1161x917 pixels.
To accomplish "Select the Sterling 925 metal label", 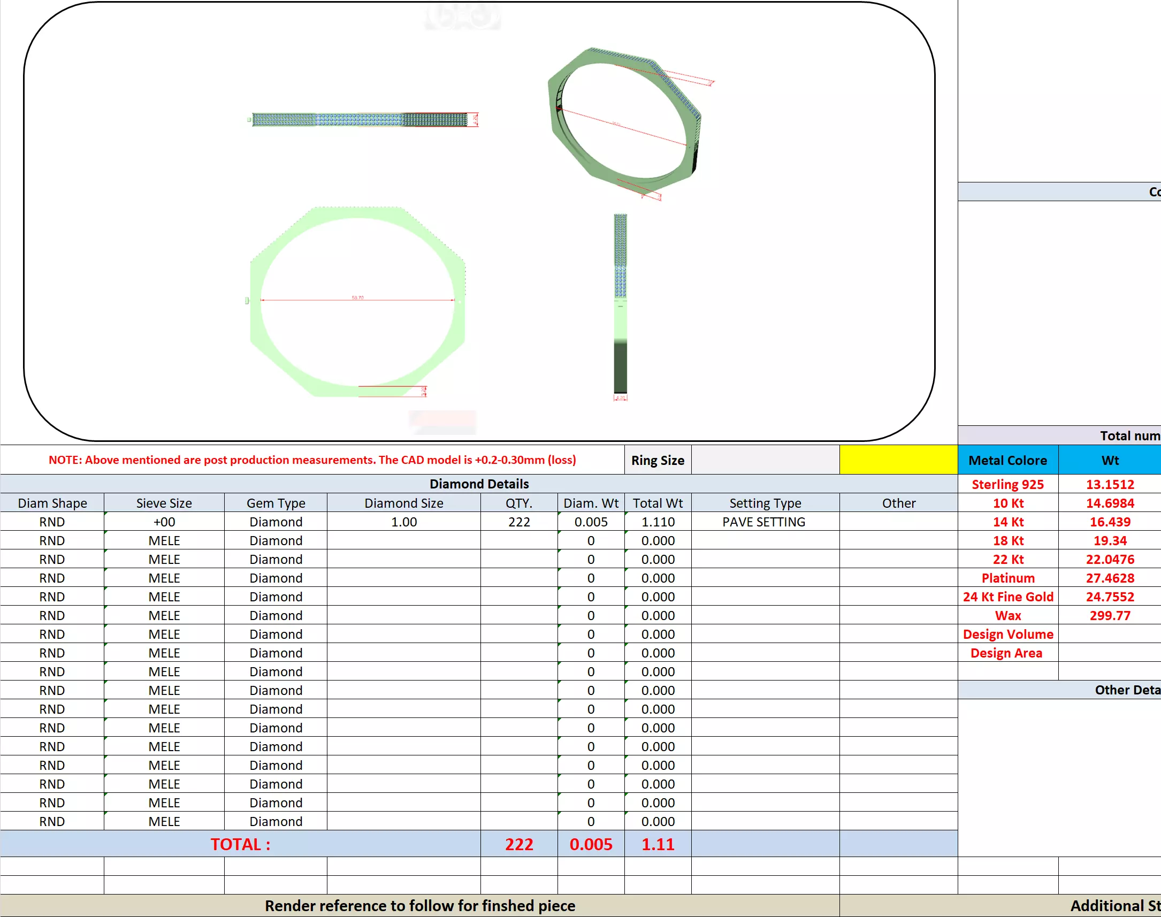I will (x=1007, y=484).
